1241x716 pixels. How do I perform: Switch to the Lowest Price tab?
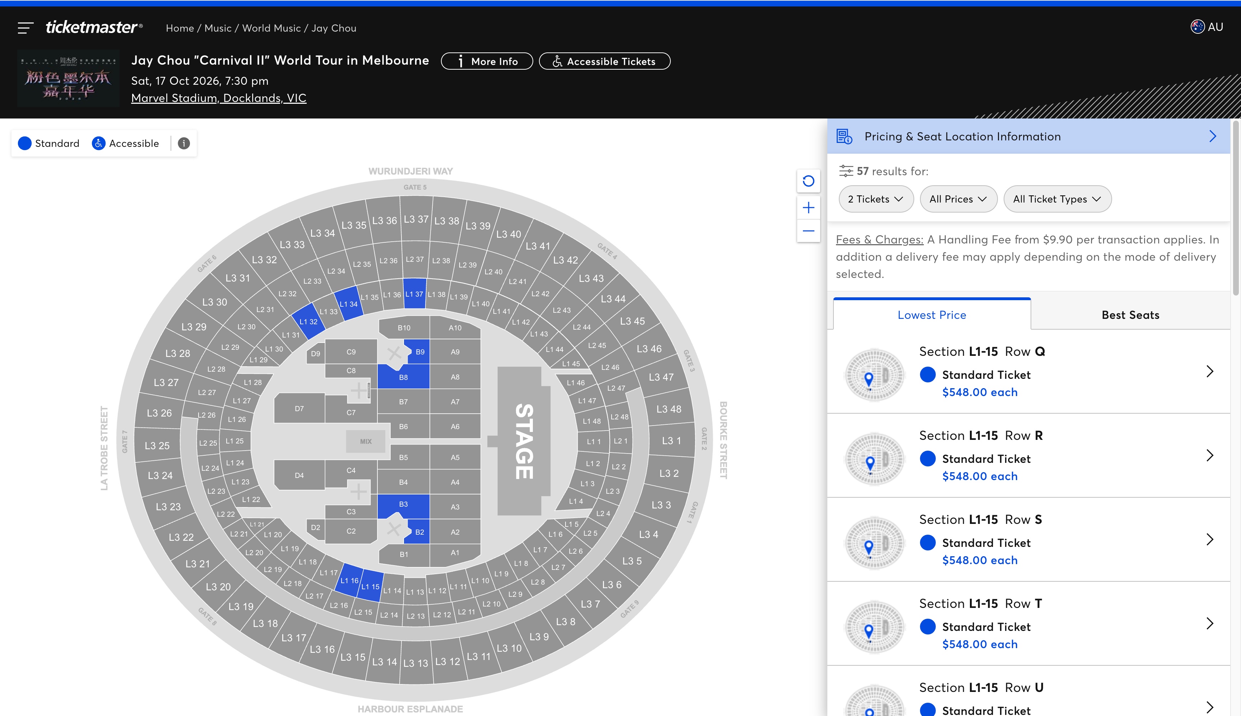(932, 314)
